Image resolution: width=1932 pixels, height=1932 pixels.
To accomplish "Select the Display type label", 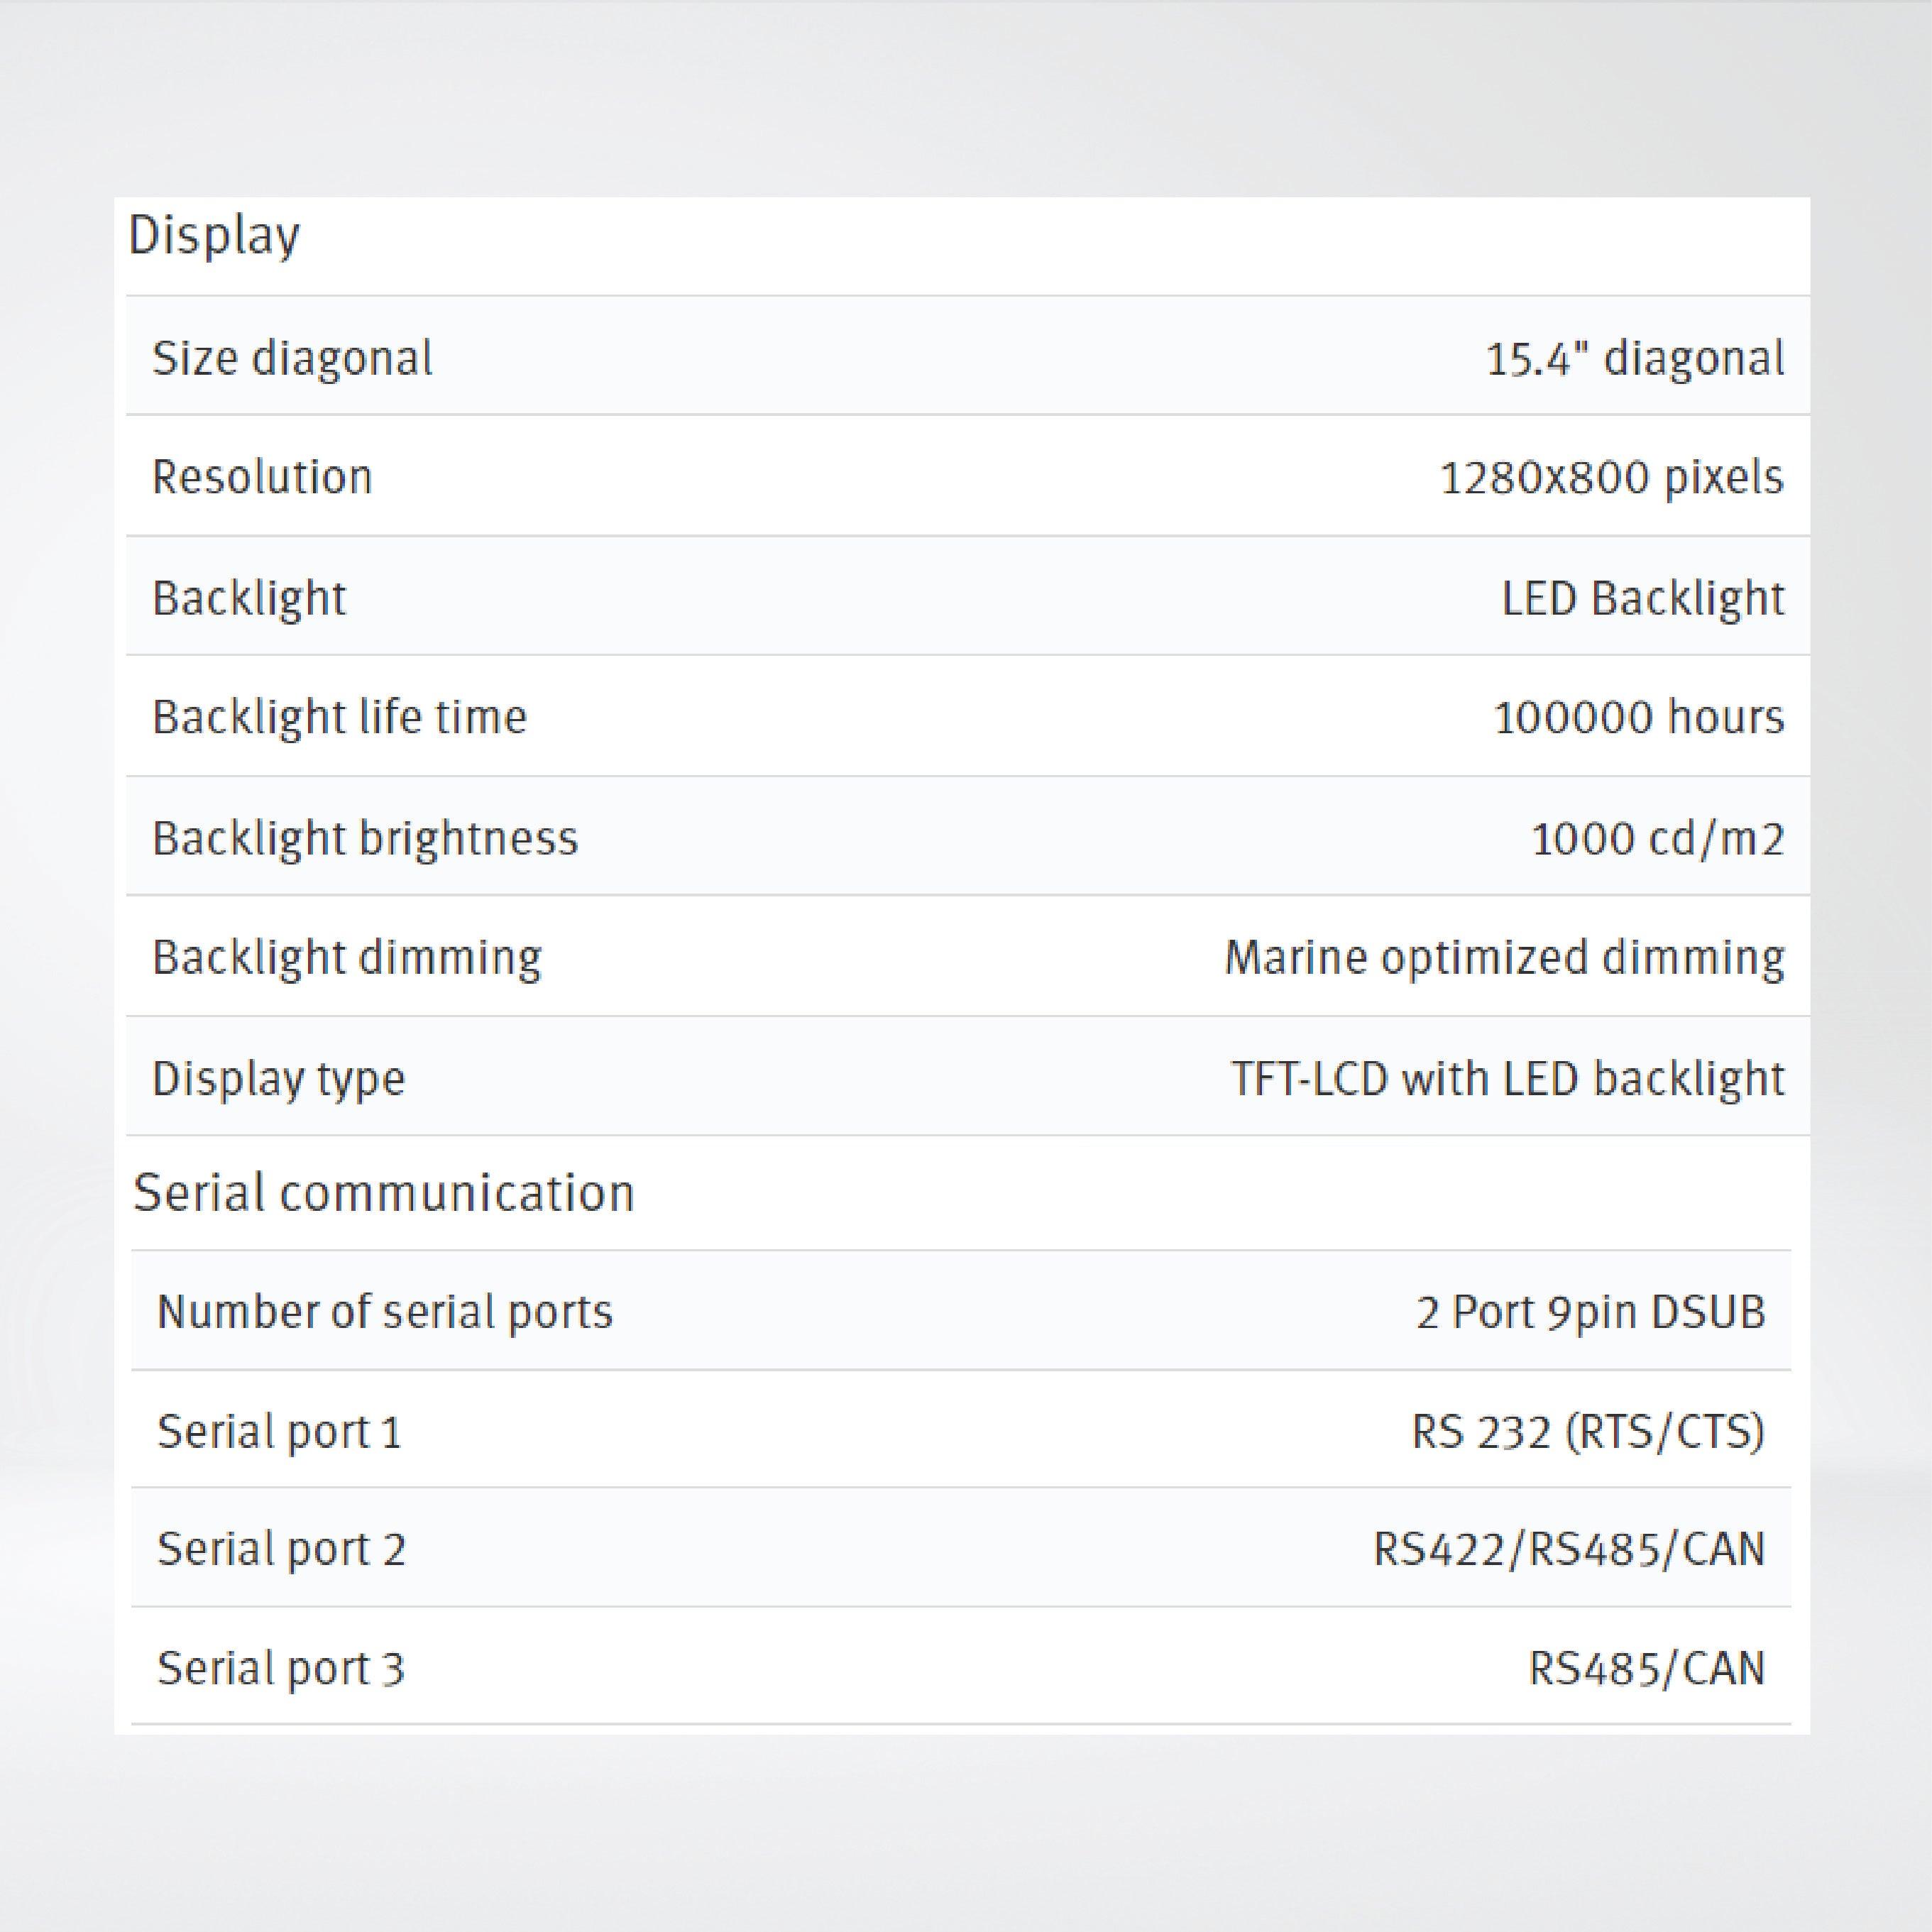I will pyautogui.click(x=279, y=1078).
